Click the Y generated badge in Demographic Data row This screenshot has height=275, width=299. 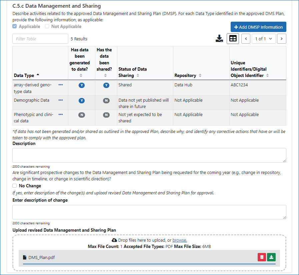[82, 101]
